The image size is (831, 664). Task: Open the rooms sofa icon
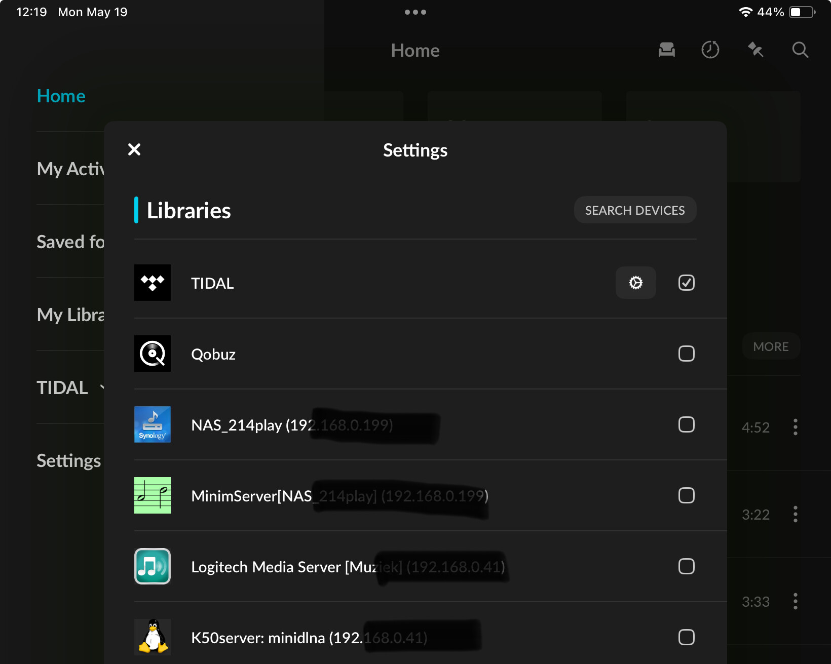[x=667, y=50]
